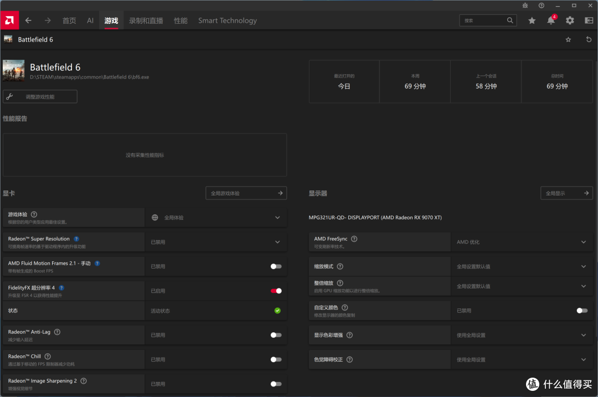Click the favorites star icon in top bar
The width and height of the screenshot is (598, 397).
point(532,20)
